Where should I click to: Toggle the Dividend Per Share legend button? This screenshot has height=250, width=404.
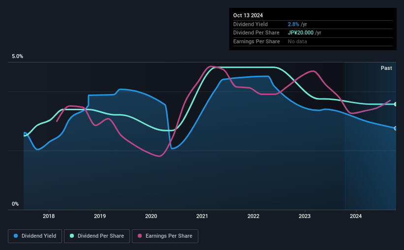tap(97, 236)
